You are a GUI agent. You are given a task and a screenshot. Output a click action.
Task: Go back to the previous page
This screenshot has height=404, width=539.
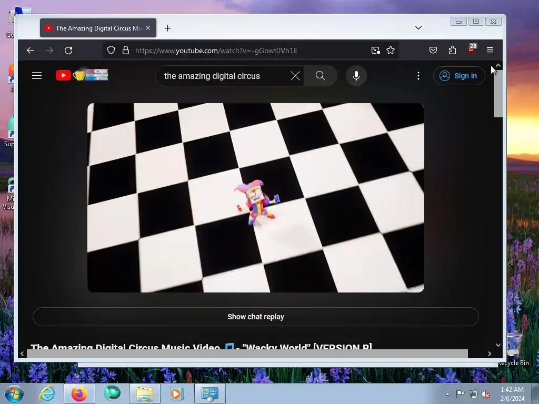[x=31, y=50]
